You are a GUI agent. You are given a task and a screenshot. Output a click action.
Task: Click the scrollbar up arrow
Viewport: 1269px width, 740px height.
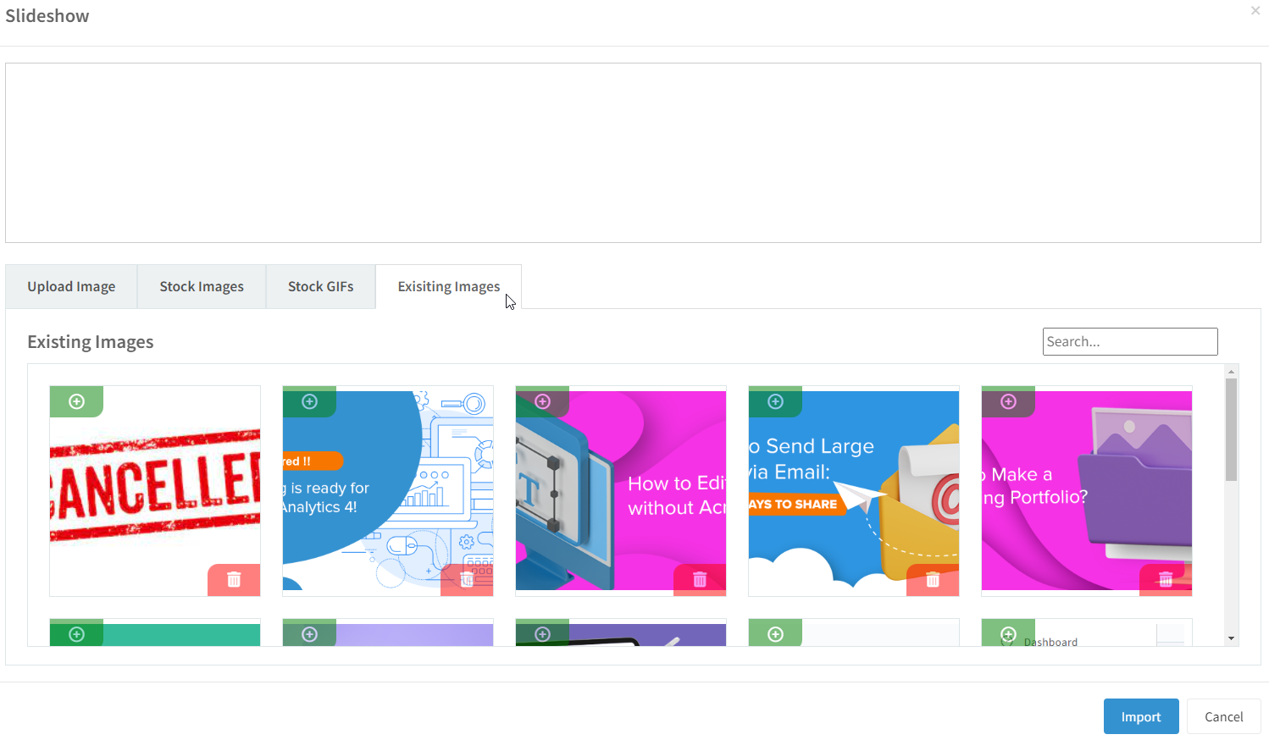click(1232, 372)
